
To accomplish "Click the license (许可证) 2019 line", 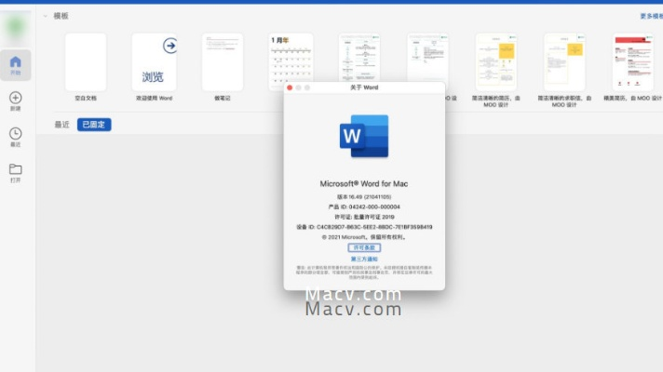I will pos(364,217).
